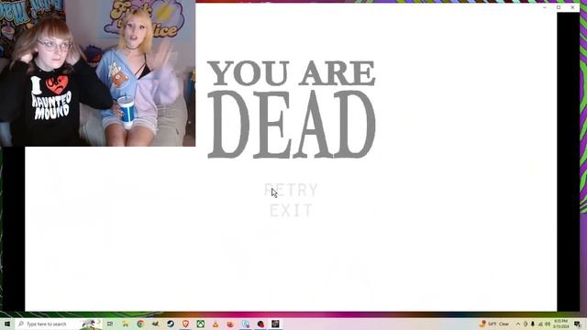
Task: Open the Steam taskbar icon
Action: pos(171,324)
